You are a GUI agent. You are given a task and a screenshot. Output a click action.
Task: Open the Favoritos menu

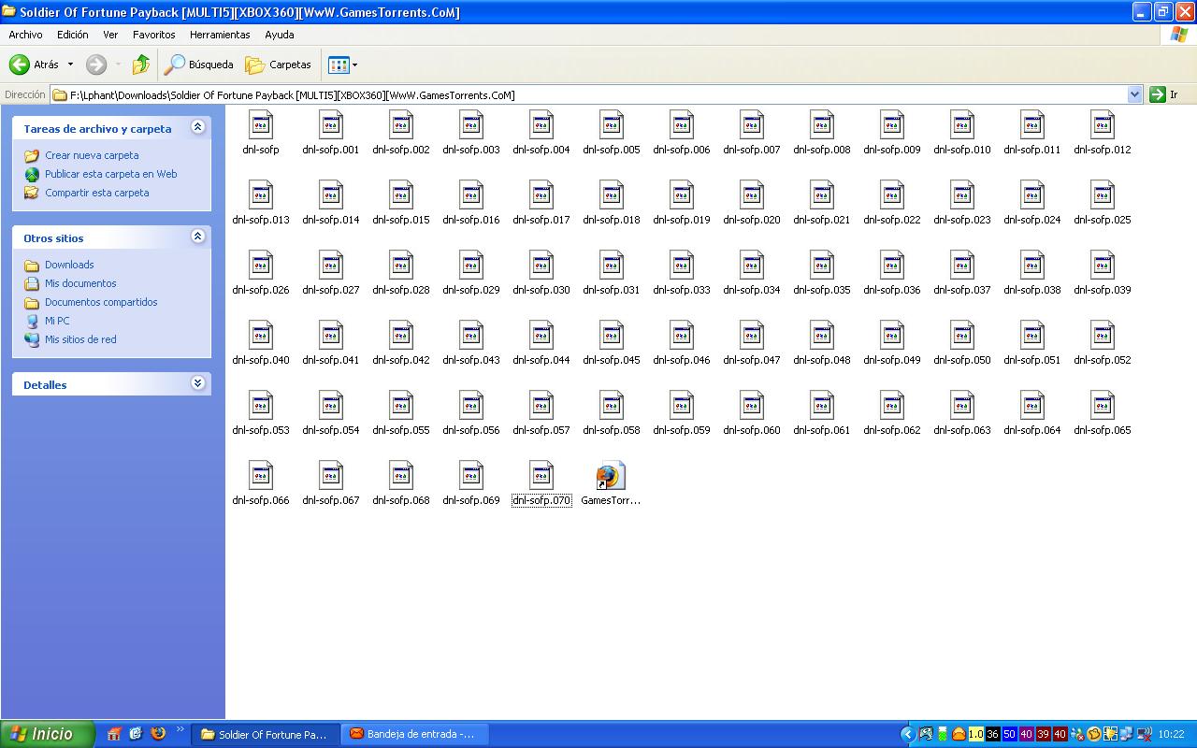[x=154, y=35]
